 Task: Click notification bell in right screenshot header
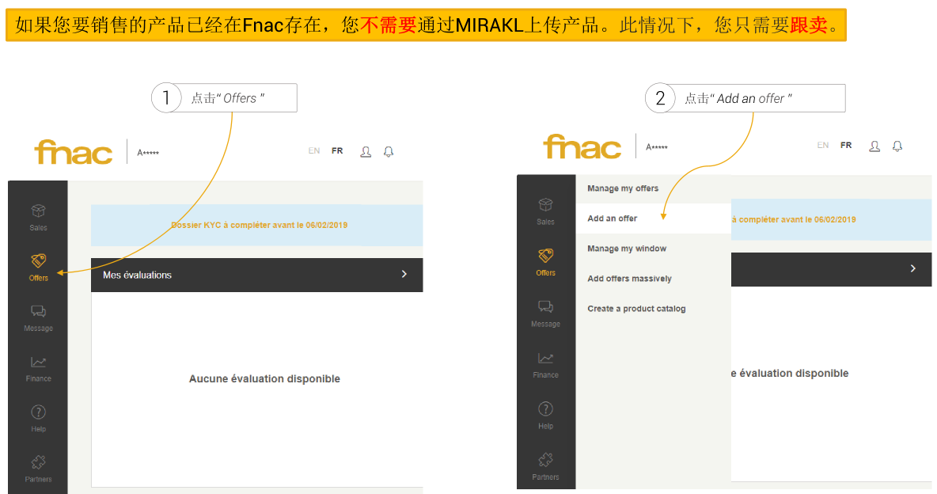click(x=897, y=146)
